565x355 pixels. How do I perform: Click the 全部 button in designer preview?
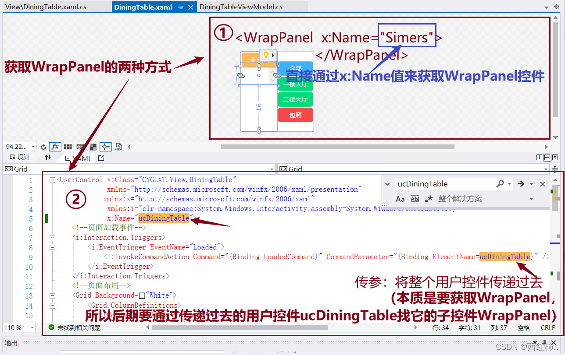point(295,69)
